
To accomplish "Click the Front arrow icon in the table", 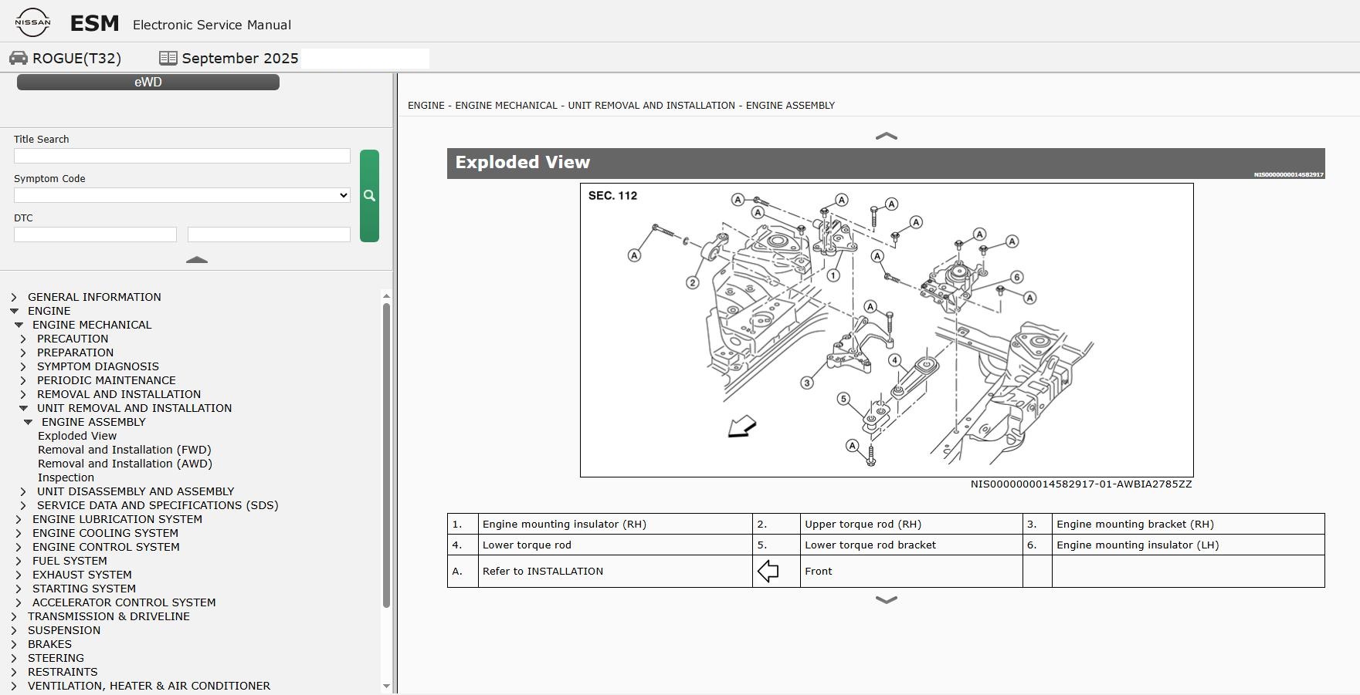I will [x=768, y=572].
